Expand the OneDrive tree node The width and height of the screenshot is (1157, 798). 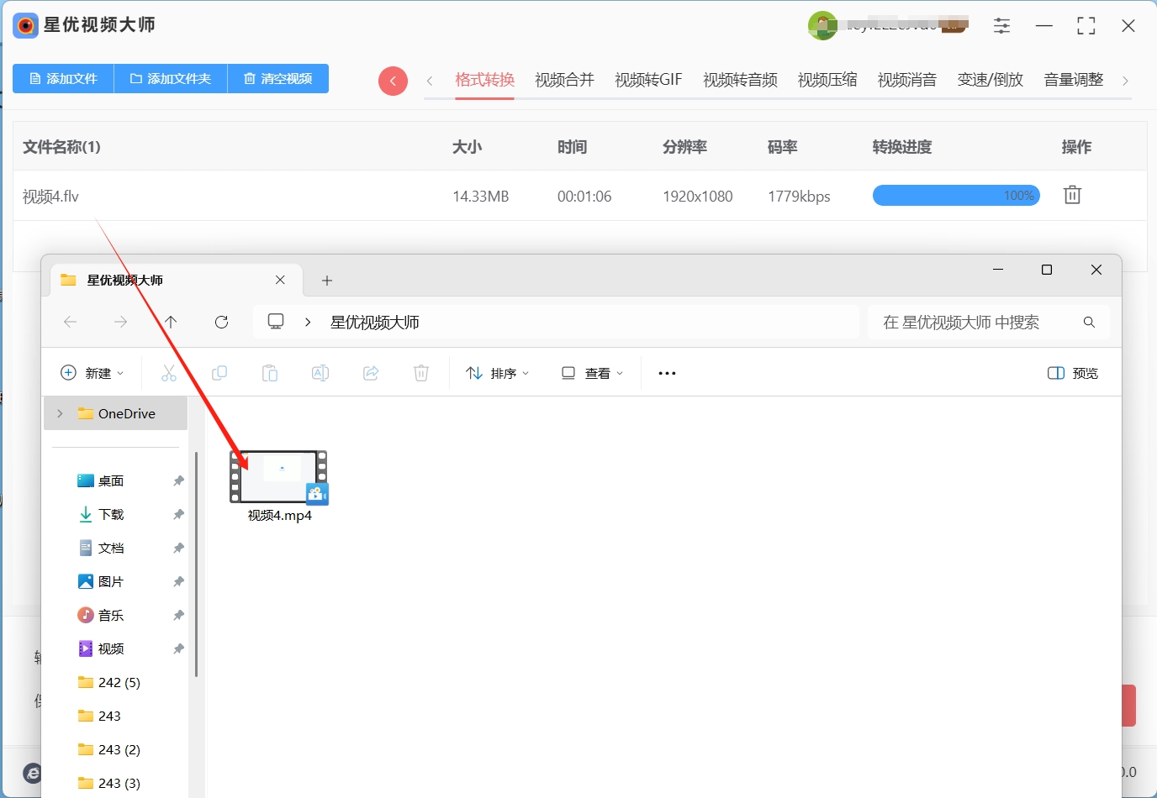click(x=60, y=413)
